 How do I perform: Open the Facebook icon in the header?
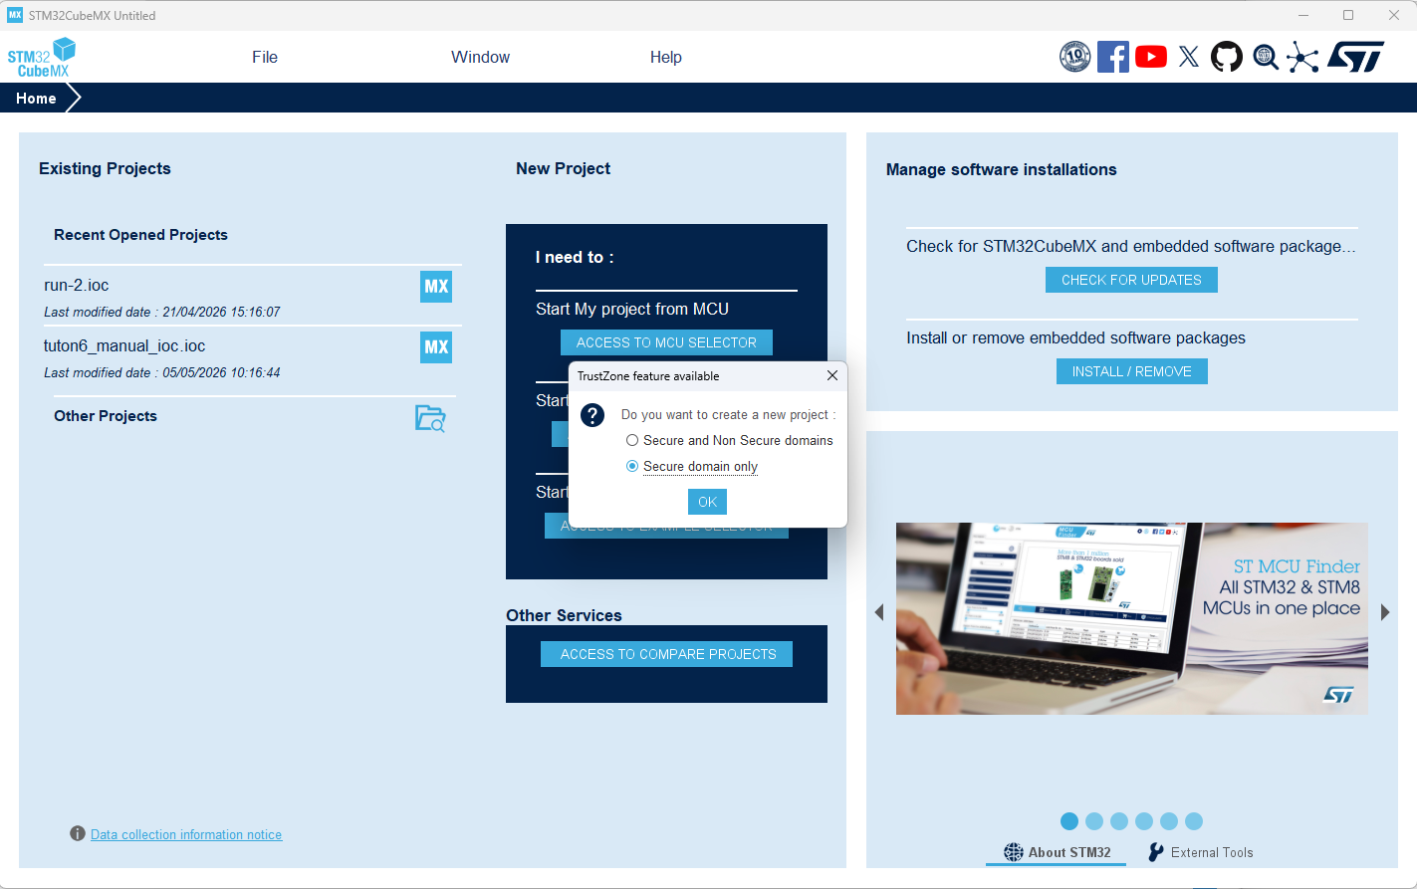[1113, 57]
